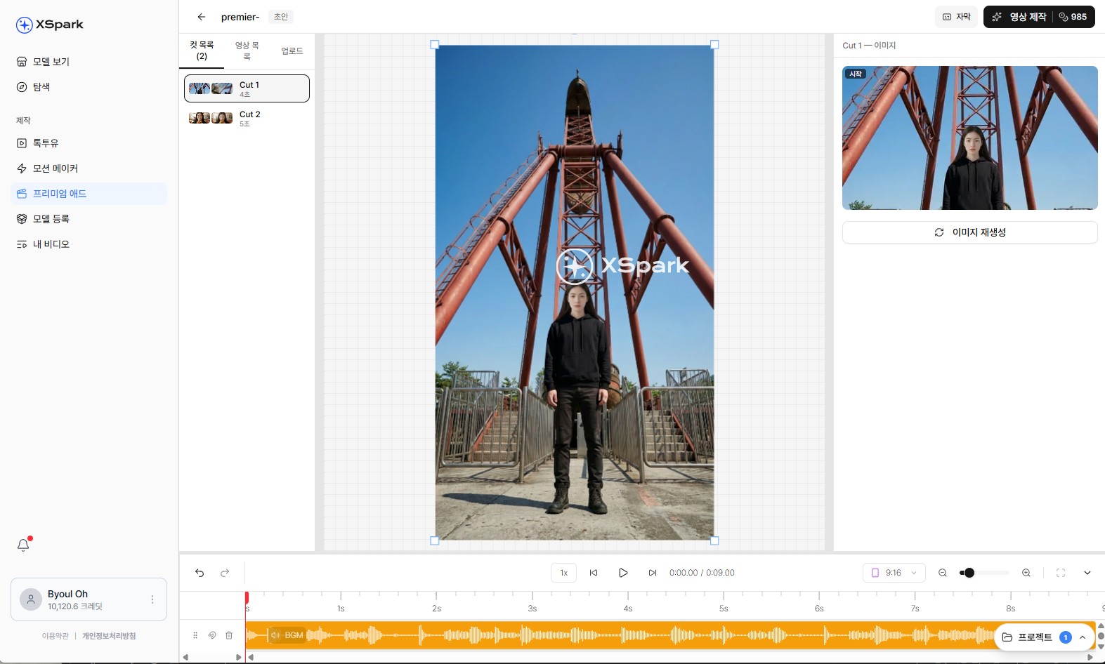Enter fullscreen preview mode
The height and width of the screenshot is (664, 1105).
point(1061,573)
